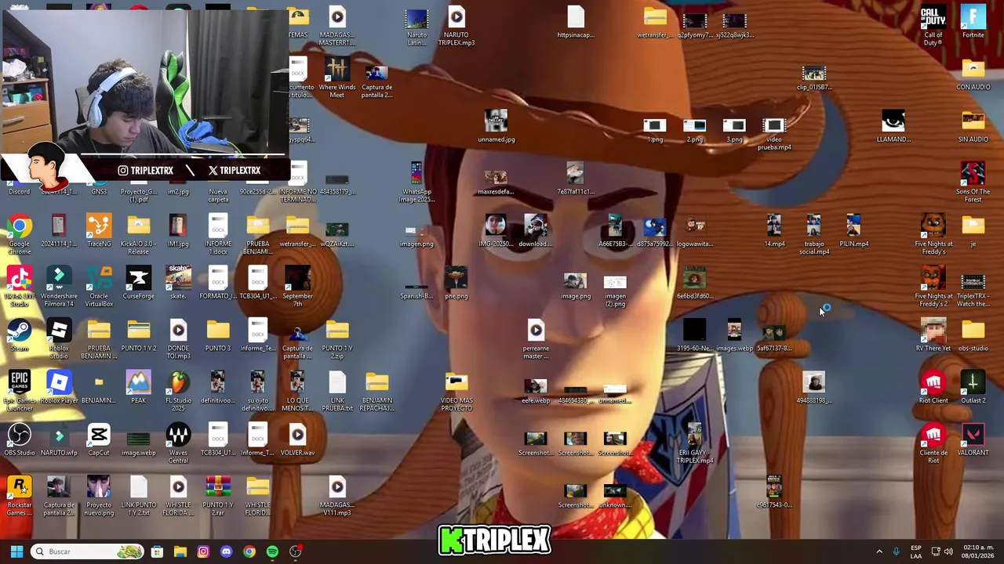Open the PEAK game shortcut
Viewport: 1004px width, 564px height.
[x=138, y=387]
